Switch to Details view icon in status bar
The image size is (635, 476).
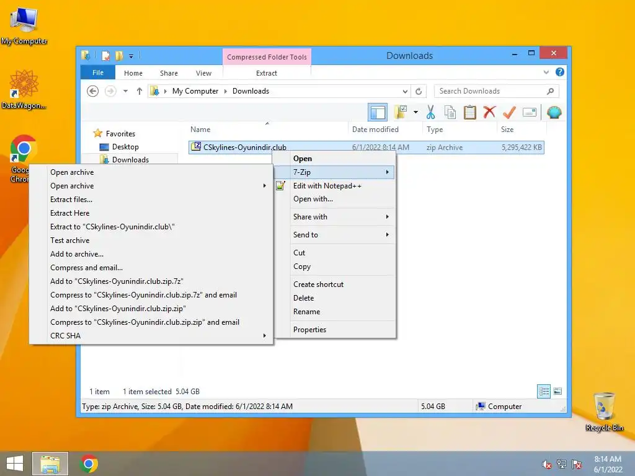(x=544, y=392)
